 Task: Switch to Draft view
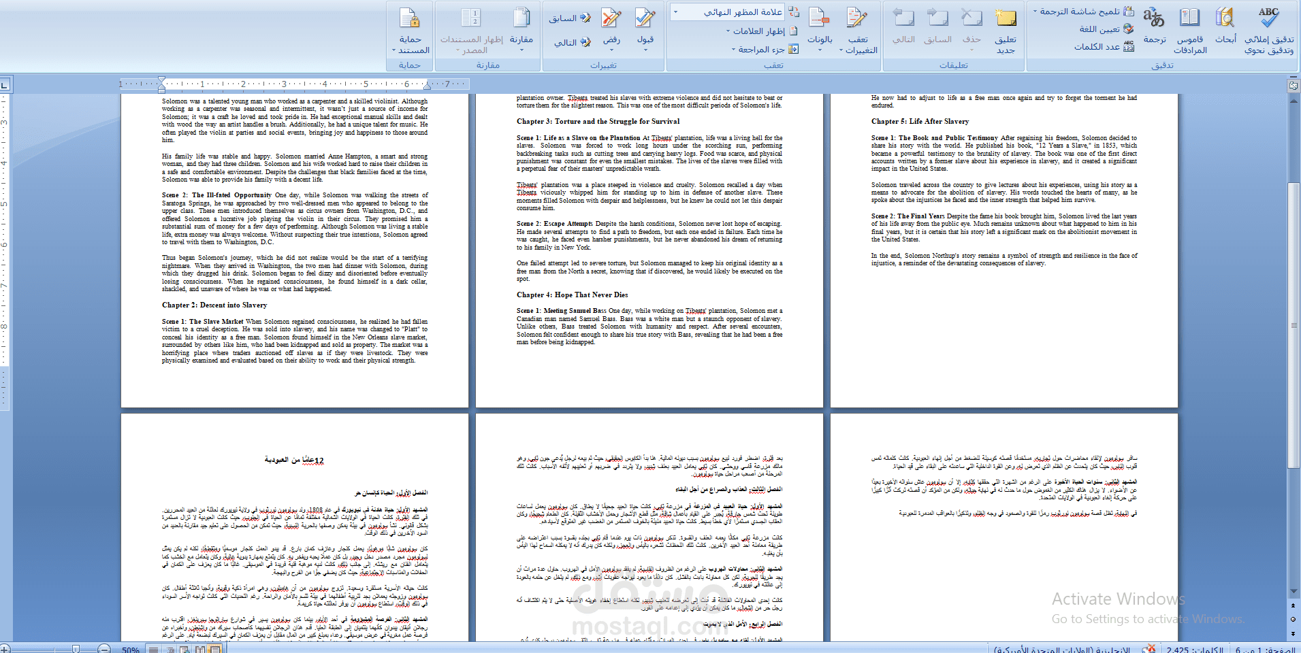(x=154, y=649)
